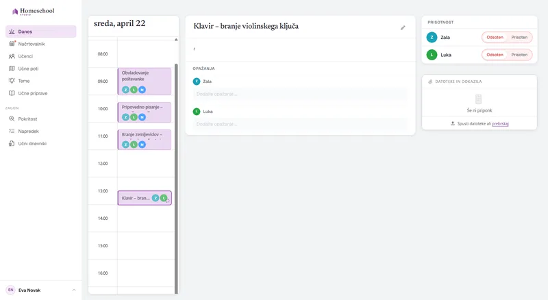Open Načrtovalnik calendar icon in sidebar

click(x=12, y=44)
